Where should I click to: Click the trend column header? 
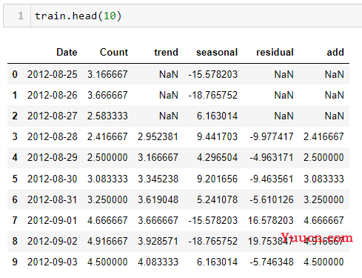click(166, 52)
